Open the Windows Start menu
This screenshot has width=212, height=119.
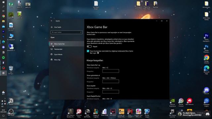[x=3, y=2]
